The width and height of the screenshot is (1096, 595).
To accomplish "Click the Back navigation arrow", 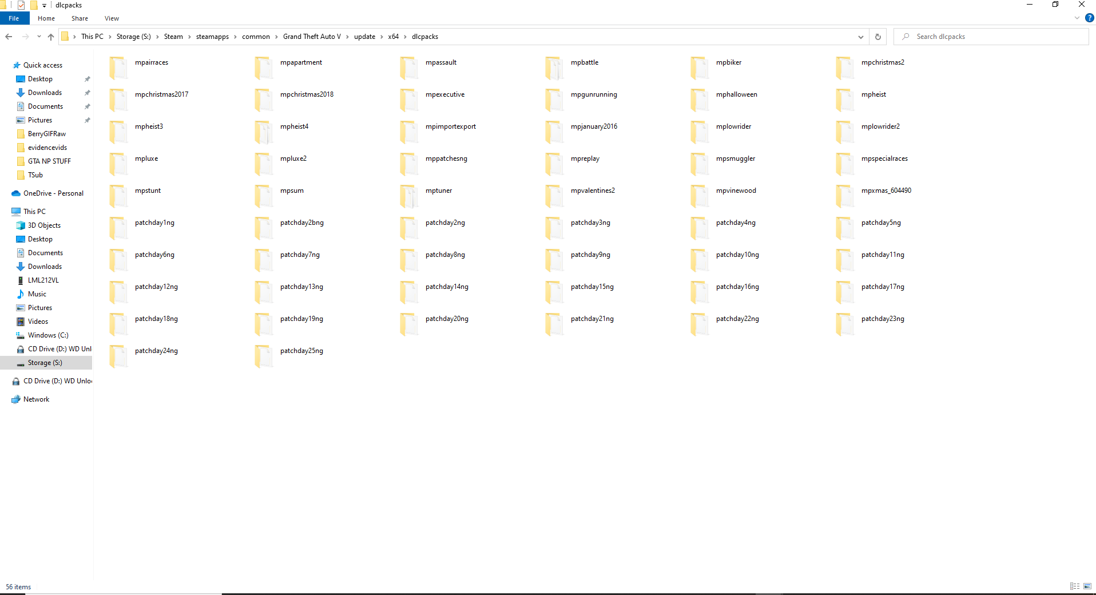I will pos(9,37).
